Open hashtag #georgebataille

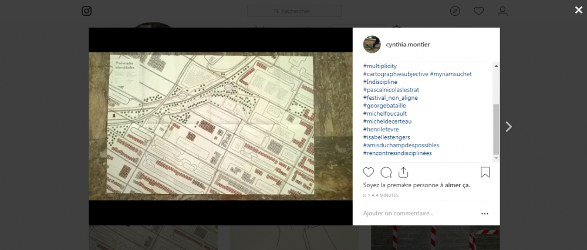pos(384,106)
